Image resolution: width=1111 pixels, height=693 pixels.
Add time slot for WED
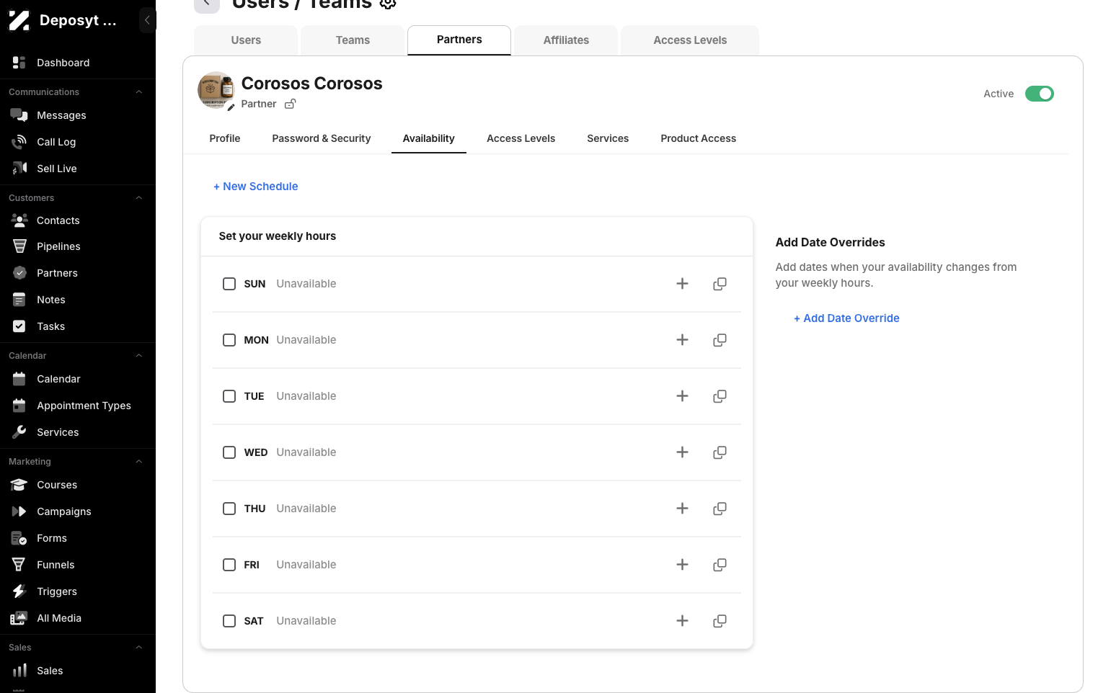tap(682, 452)
